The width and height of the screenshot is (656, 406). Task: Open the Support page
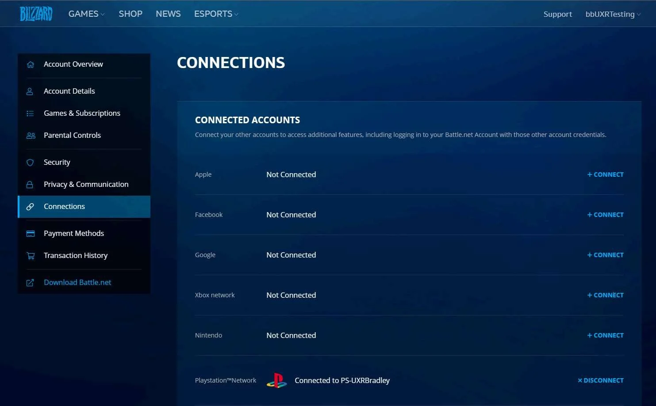point(558,14)
